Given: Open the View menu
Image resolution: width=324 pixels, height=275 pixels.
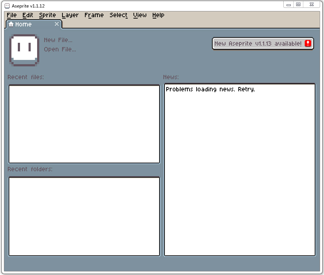Looking at the screenshot, I should click(x=139, y=15).
